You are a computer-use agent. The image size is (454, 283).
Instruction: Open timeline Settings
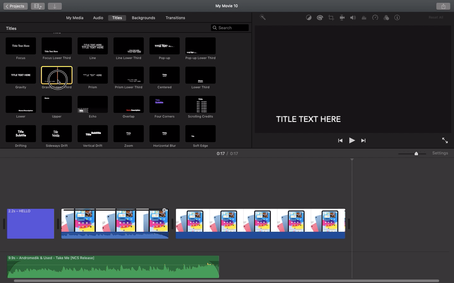[x=440, y=153]
